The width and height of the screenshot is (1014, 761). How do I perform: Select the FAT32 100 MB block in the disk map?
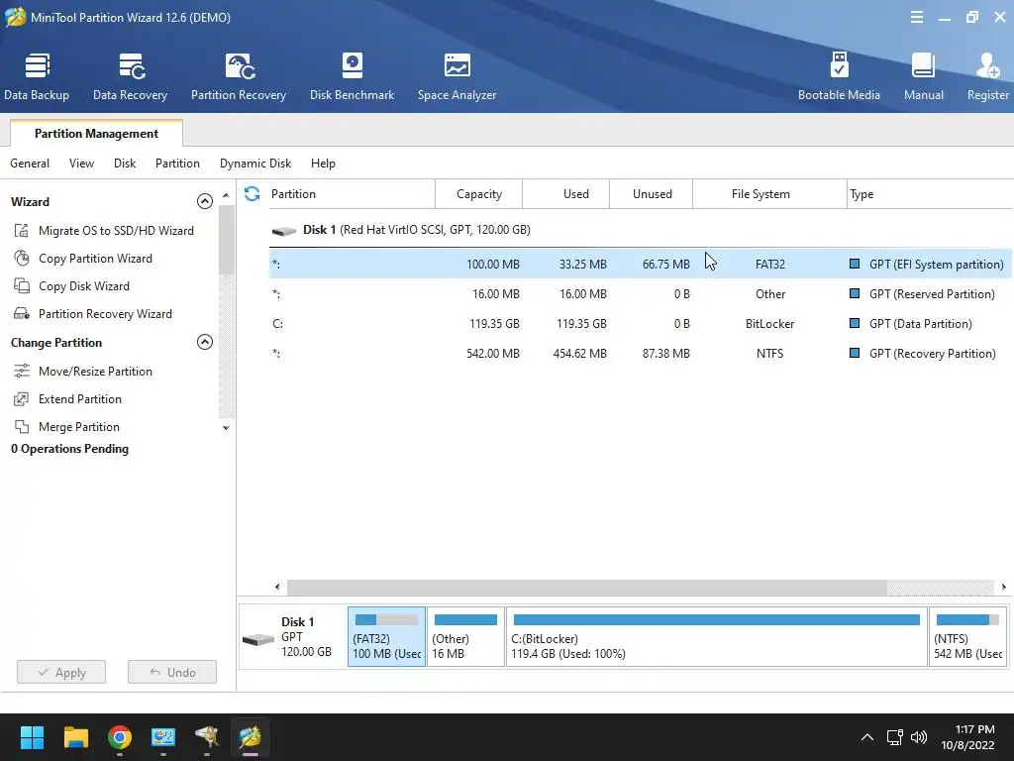coord(387,637)
